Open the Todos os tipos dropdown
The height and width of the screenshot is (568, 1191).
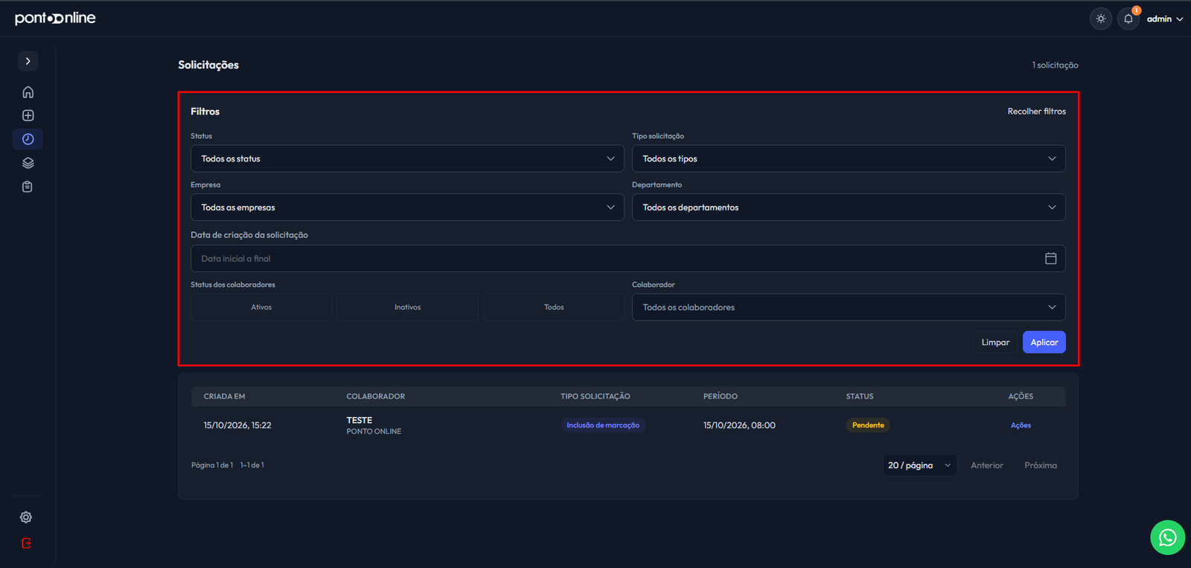click(x=849, y=158)
